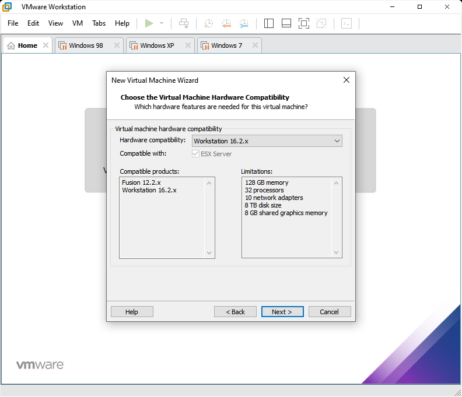Click Limitations scrollbar down arrow
The height and width of the screenshot is (397, 462).
tap(336, 252)
